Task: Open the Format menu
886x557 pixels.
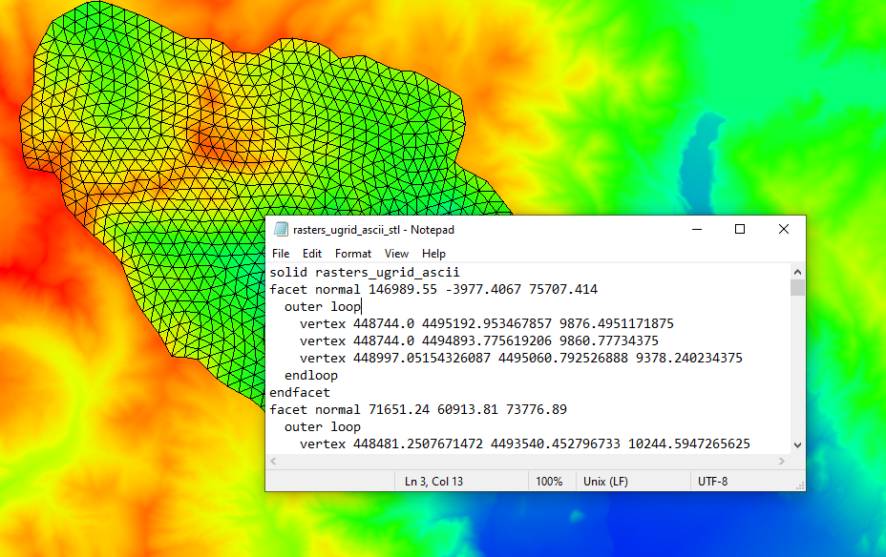Action: (x=352, y=253)
